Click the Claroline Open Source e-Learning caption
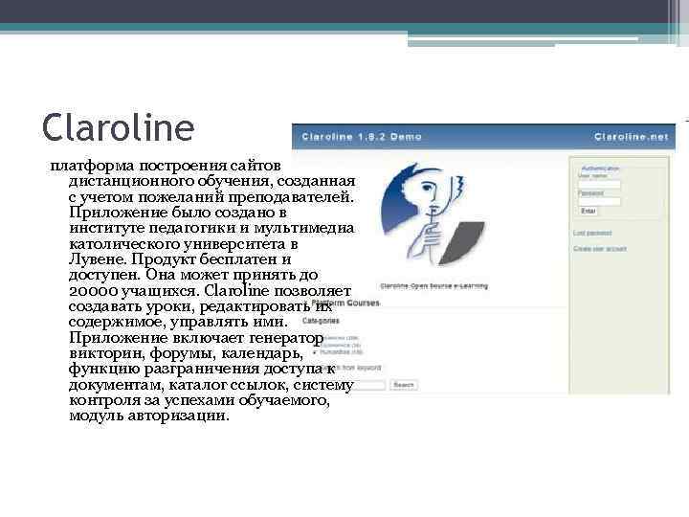Image resolution: width=689 pixels, height=517 pixels. coord(433,286)
